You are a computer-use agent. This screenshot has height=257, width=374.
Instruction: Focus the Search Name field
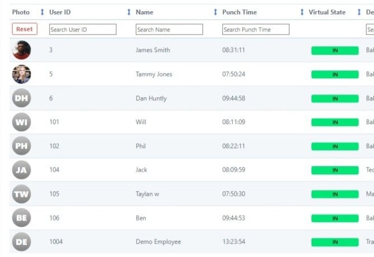click(x=169, y=30)
